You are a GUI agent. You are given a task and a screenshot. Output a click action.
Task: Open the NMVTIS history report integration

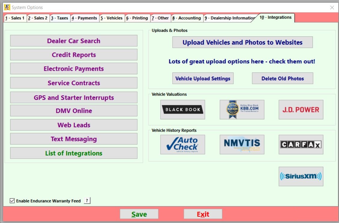(242, 145)
